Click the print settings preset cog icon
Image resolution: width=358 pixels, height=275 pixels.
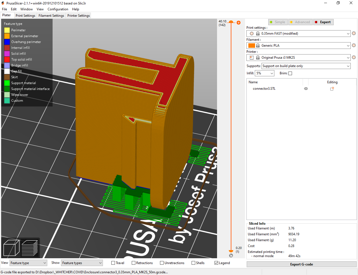252,34
